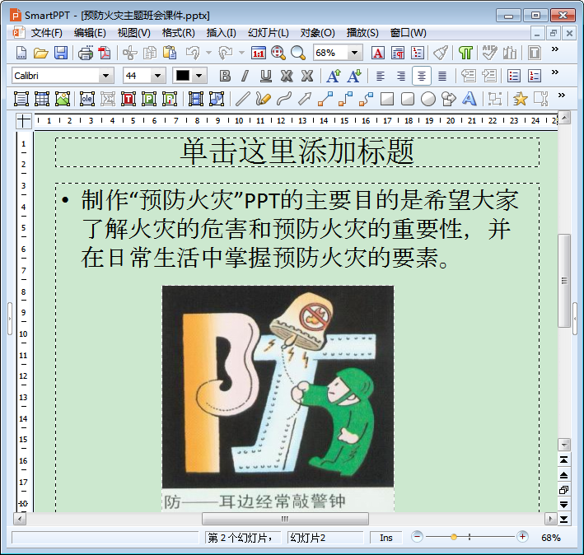Open the font color dropdown arrow

(x=199, y=76)
